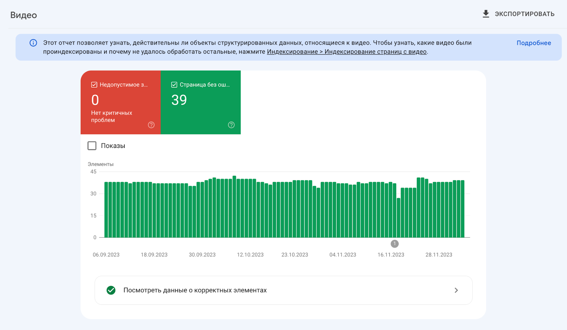Click the Видео page heading
The width and height of the screenshot is (567, 330).
point(24,15)
